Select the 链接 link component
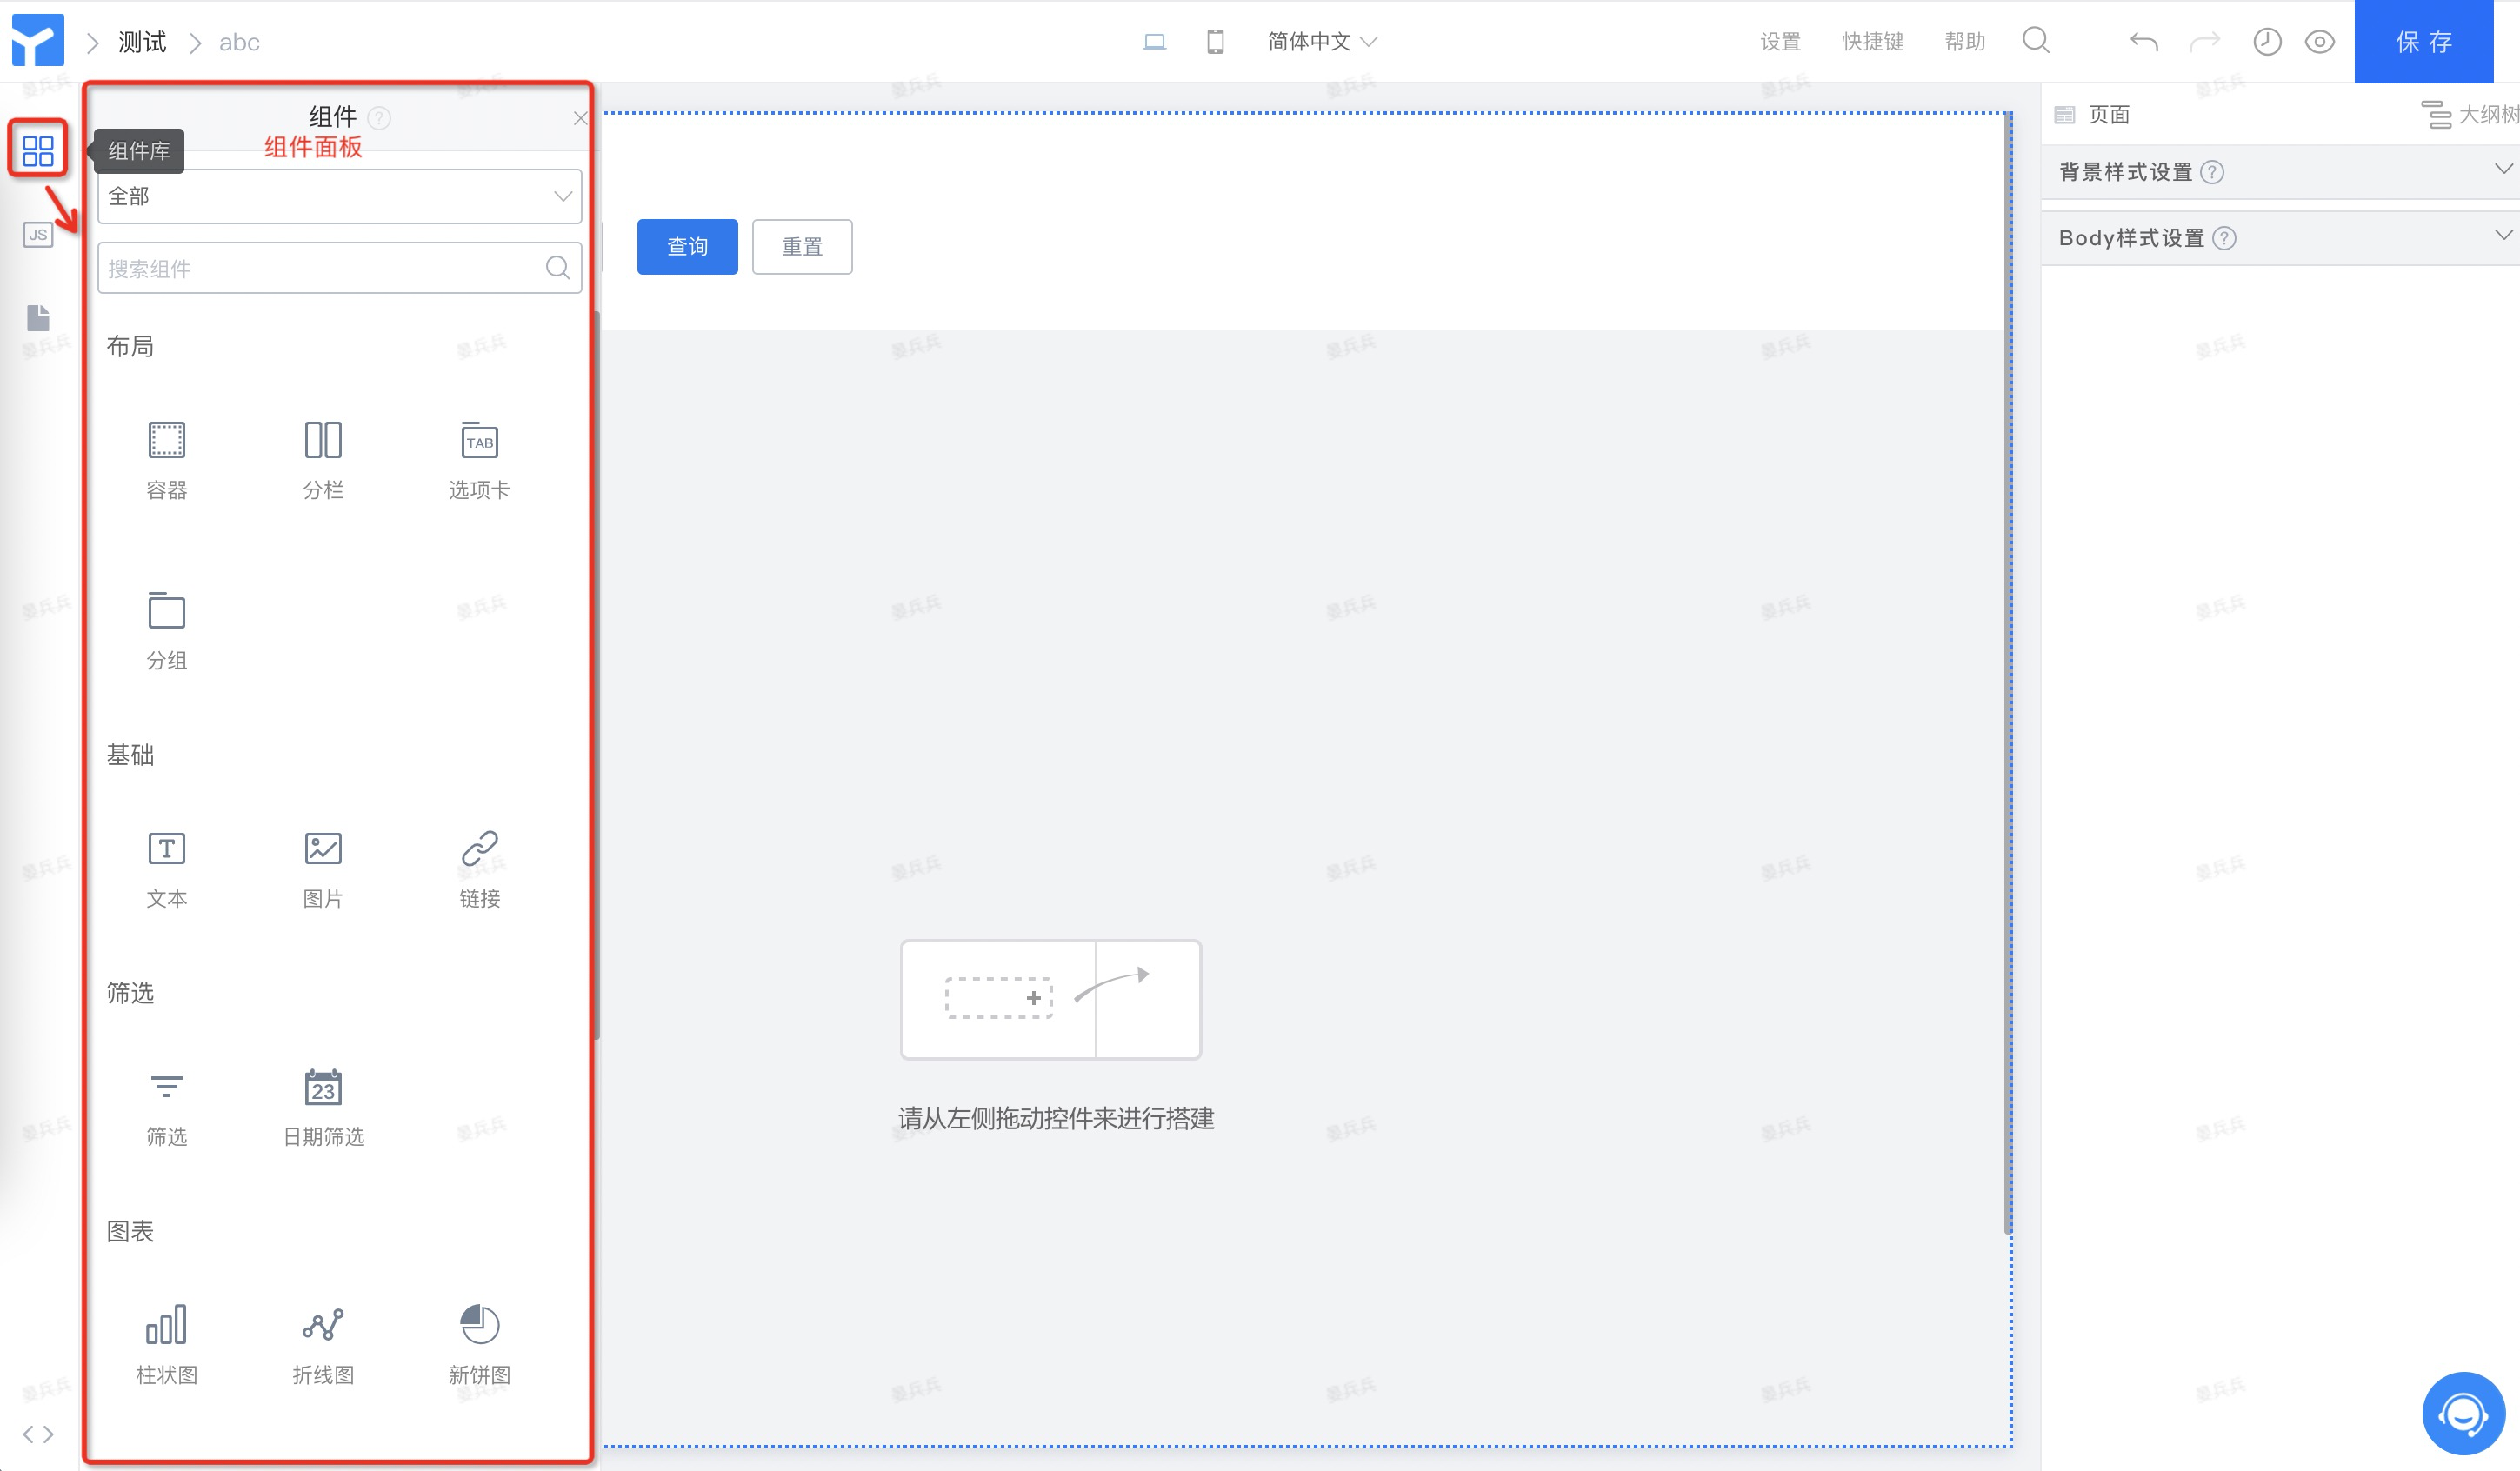This screenshot has width=2520, height=1471. pos(480,869)
